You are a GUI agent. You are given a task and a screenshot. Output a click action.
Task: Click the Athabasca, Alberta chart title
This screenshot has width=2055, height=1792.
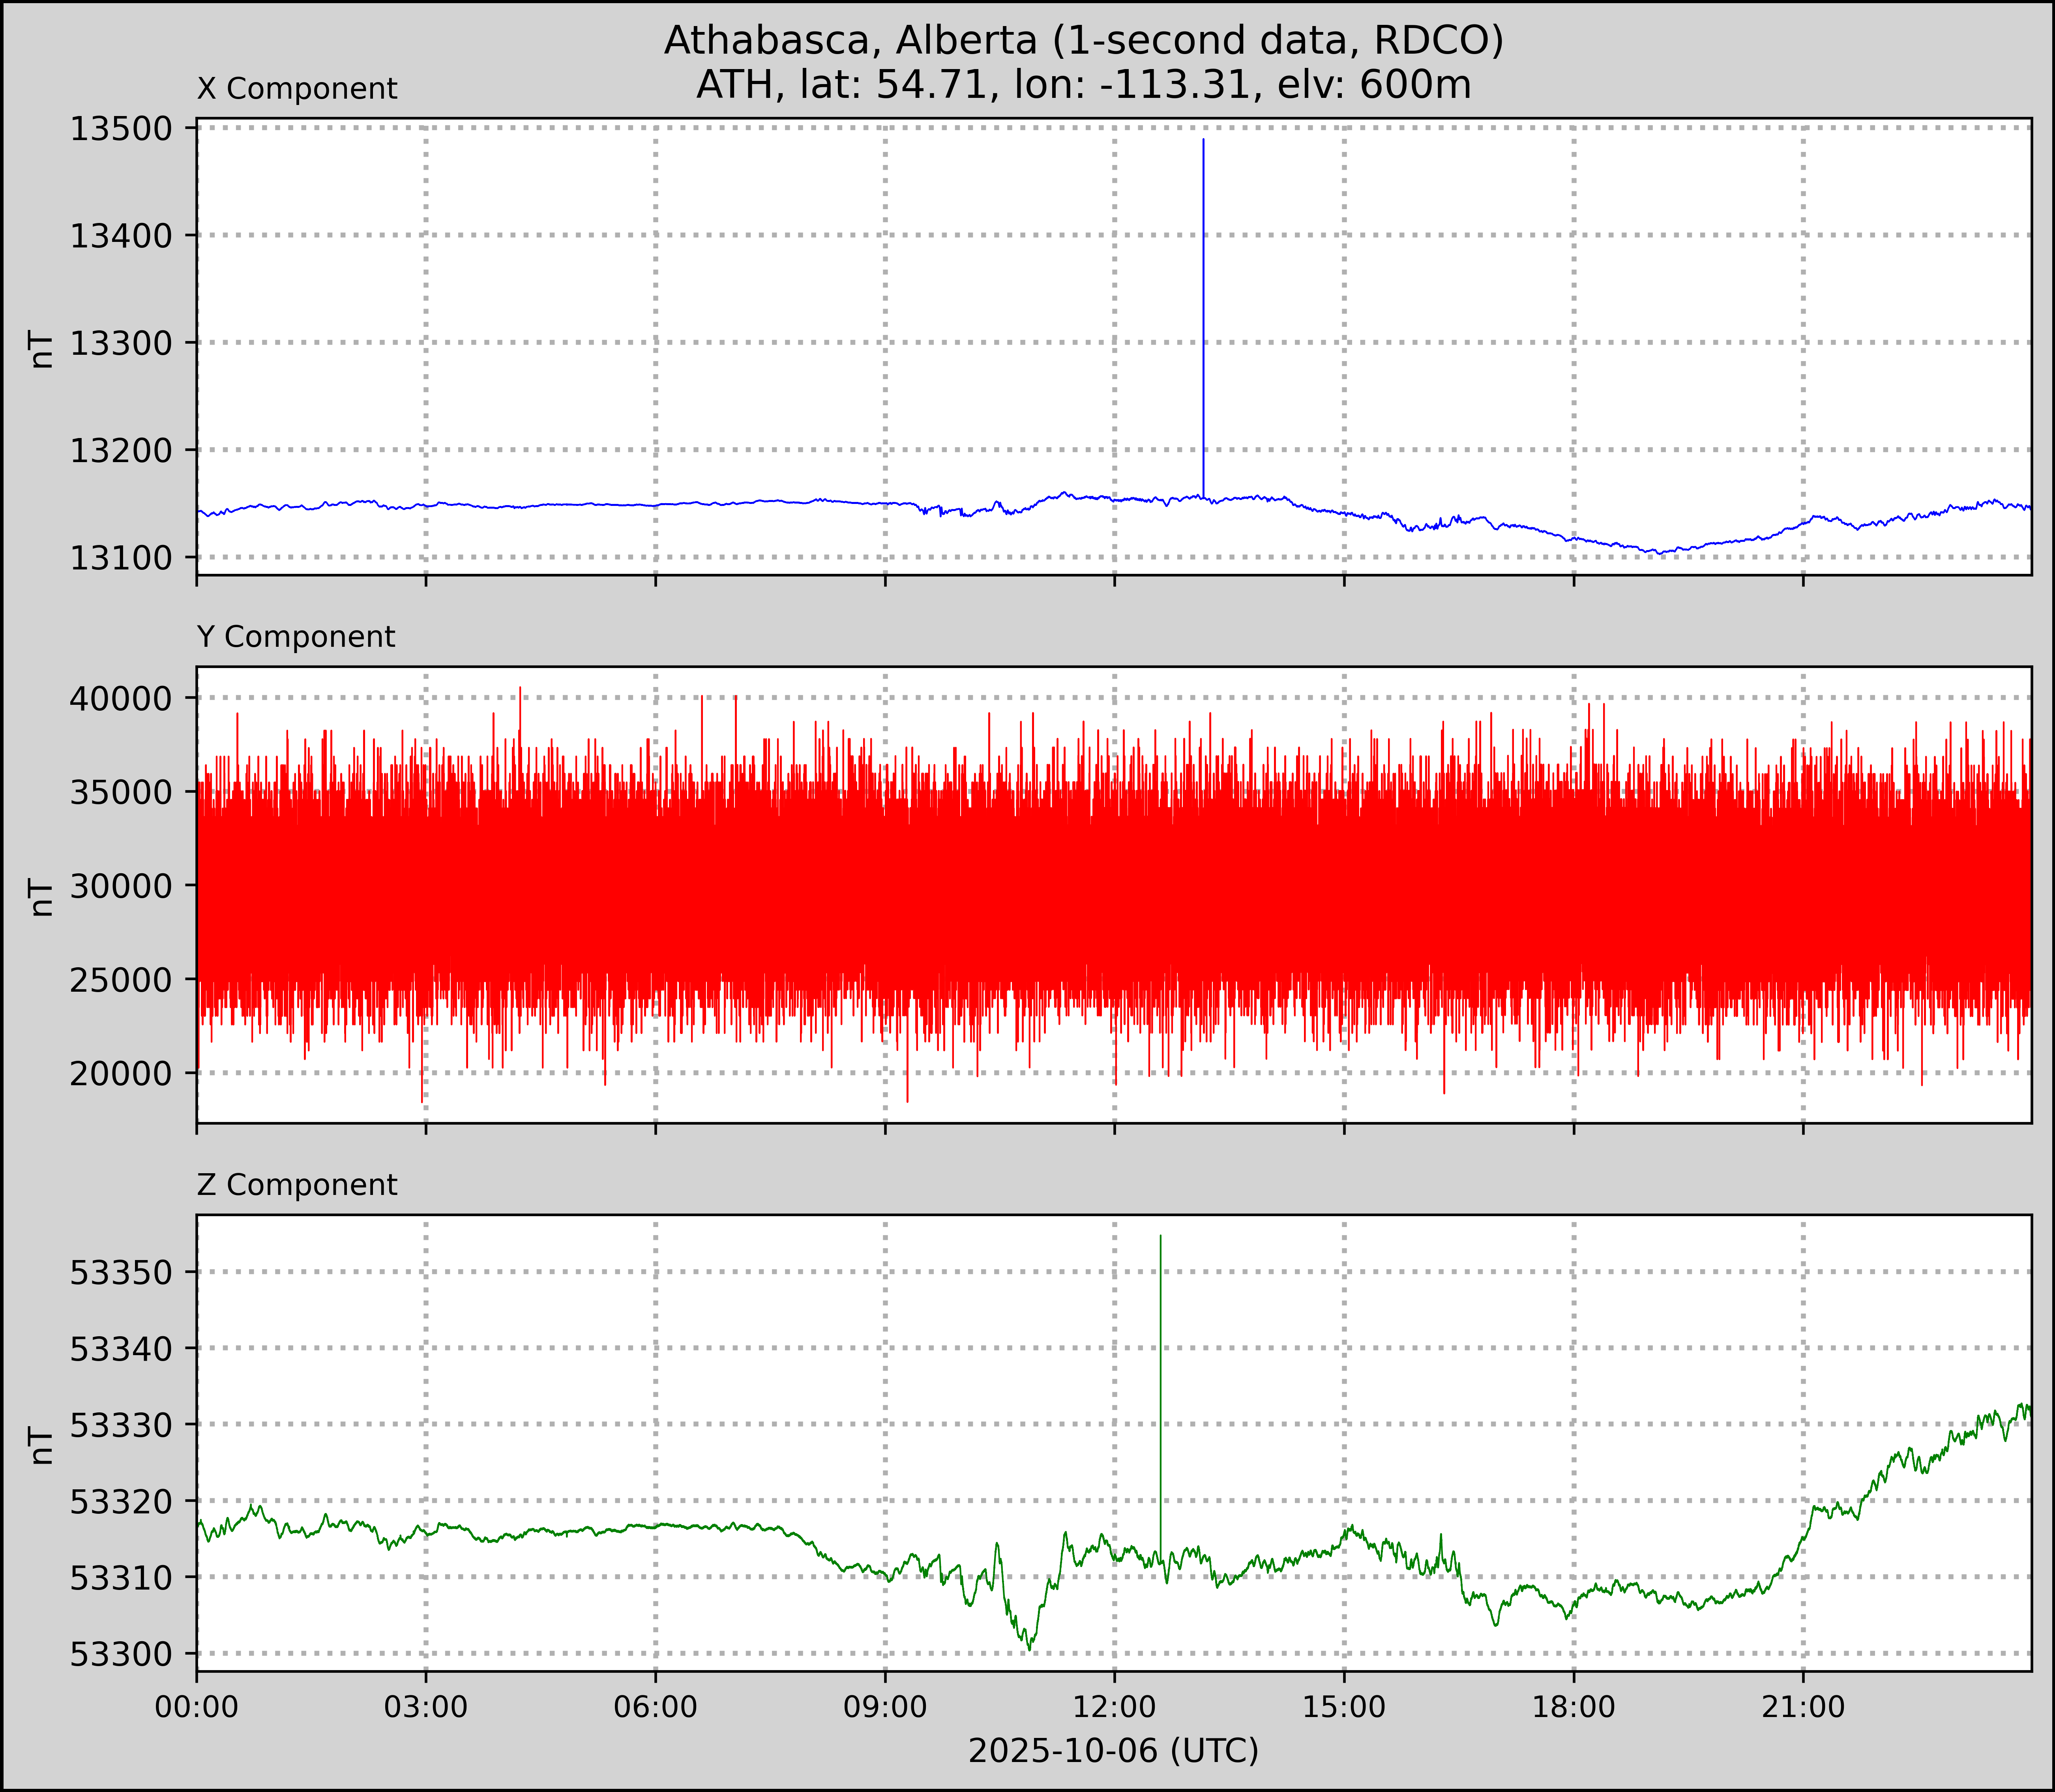[x=1083, y=40]
